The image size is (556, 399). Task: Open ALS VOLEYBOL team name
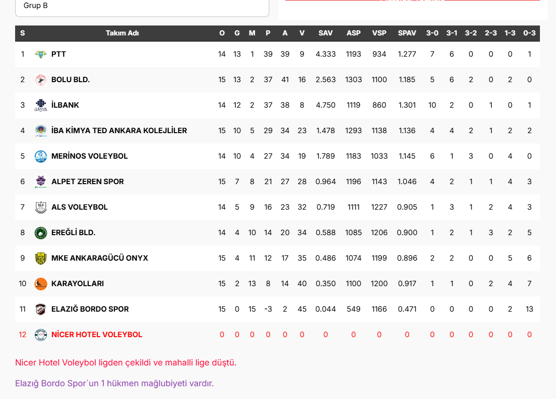point(79,207)
